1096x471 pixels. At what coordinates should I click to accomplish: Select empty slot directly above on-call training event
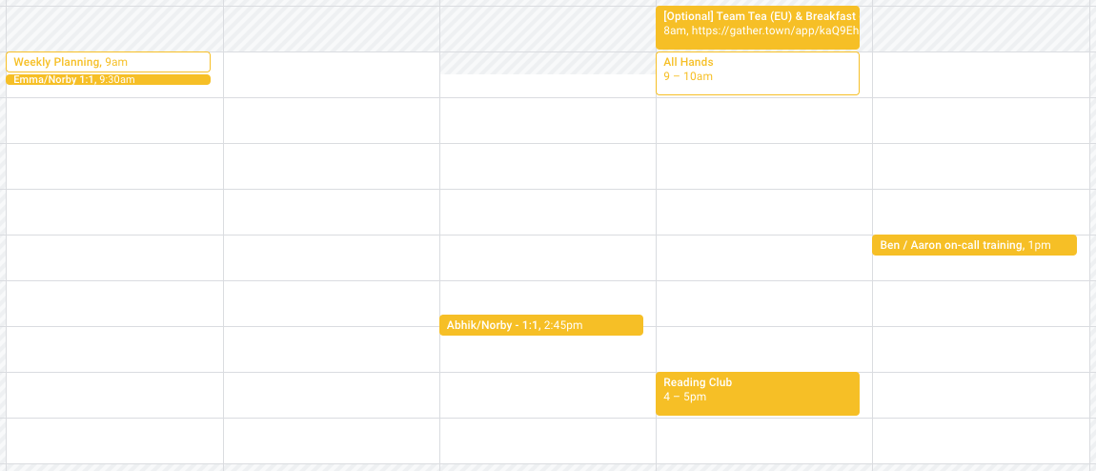[x=980, y=212]
